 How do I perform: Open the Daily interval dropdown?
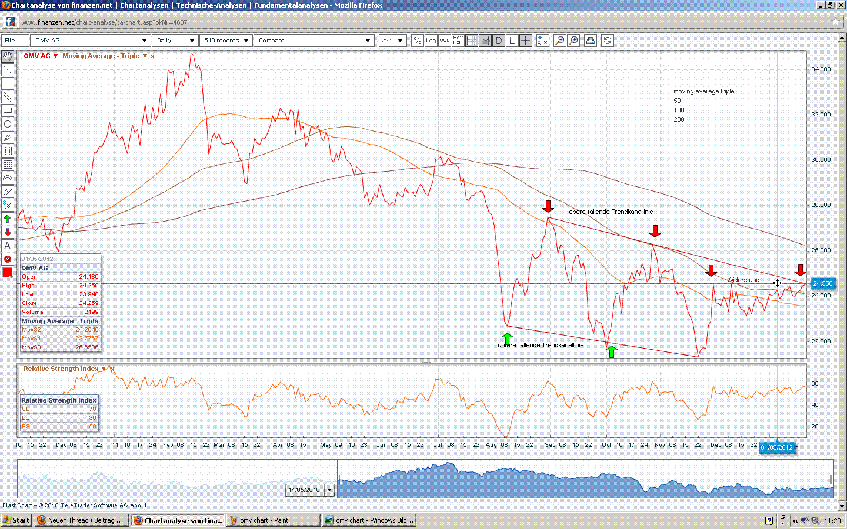(175, 40)
